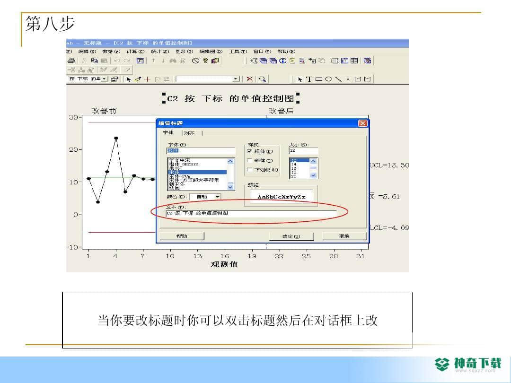Select the Text (T) annotation tool
The width and height of the screenshot is (511, 383).
(x=309, y=79)
